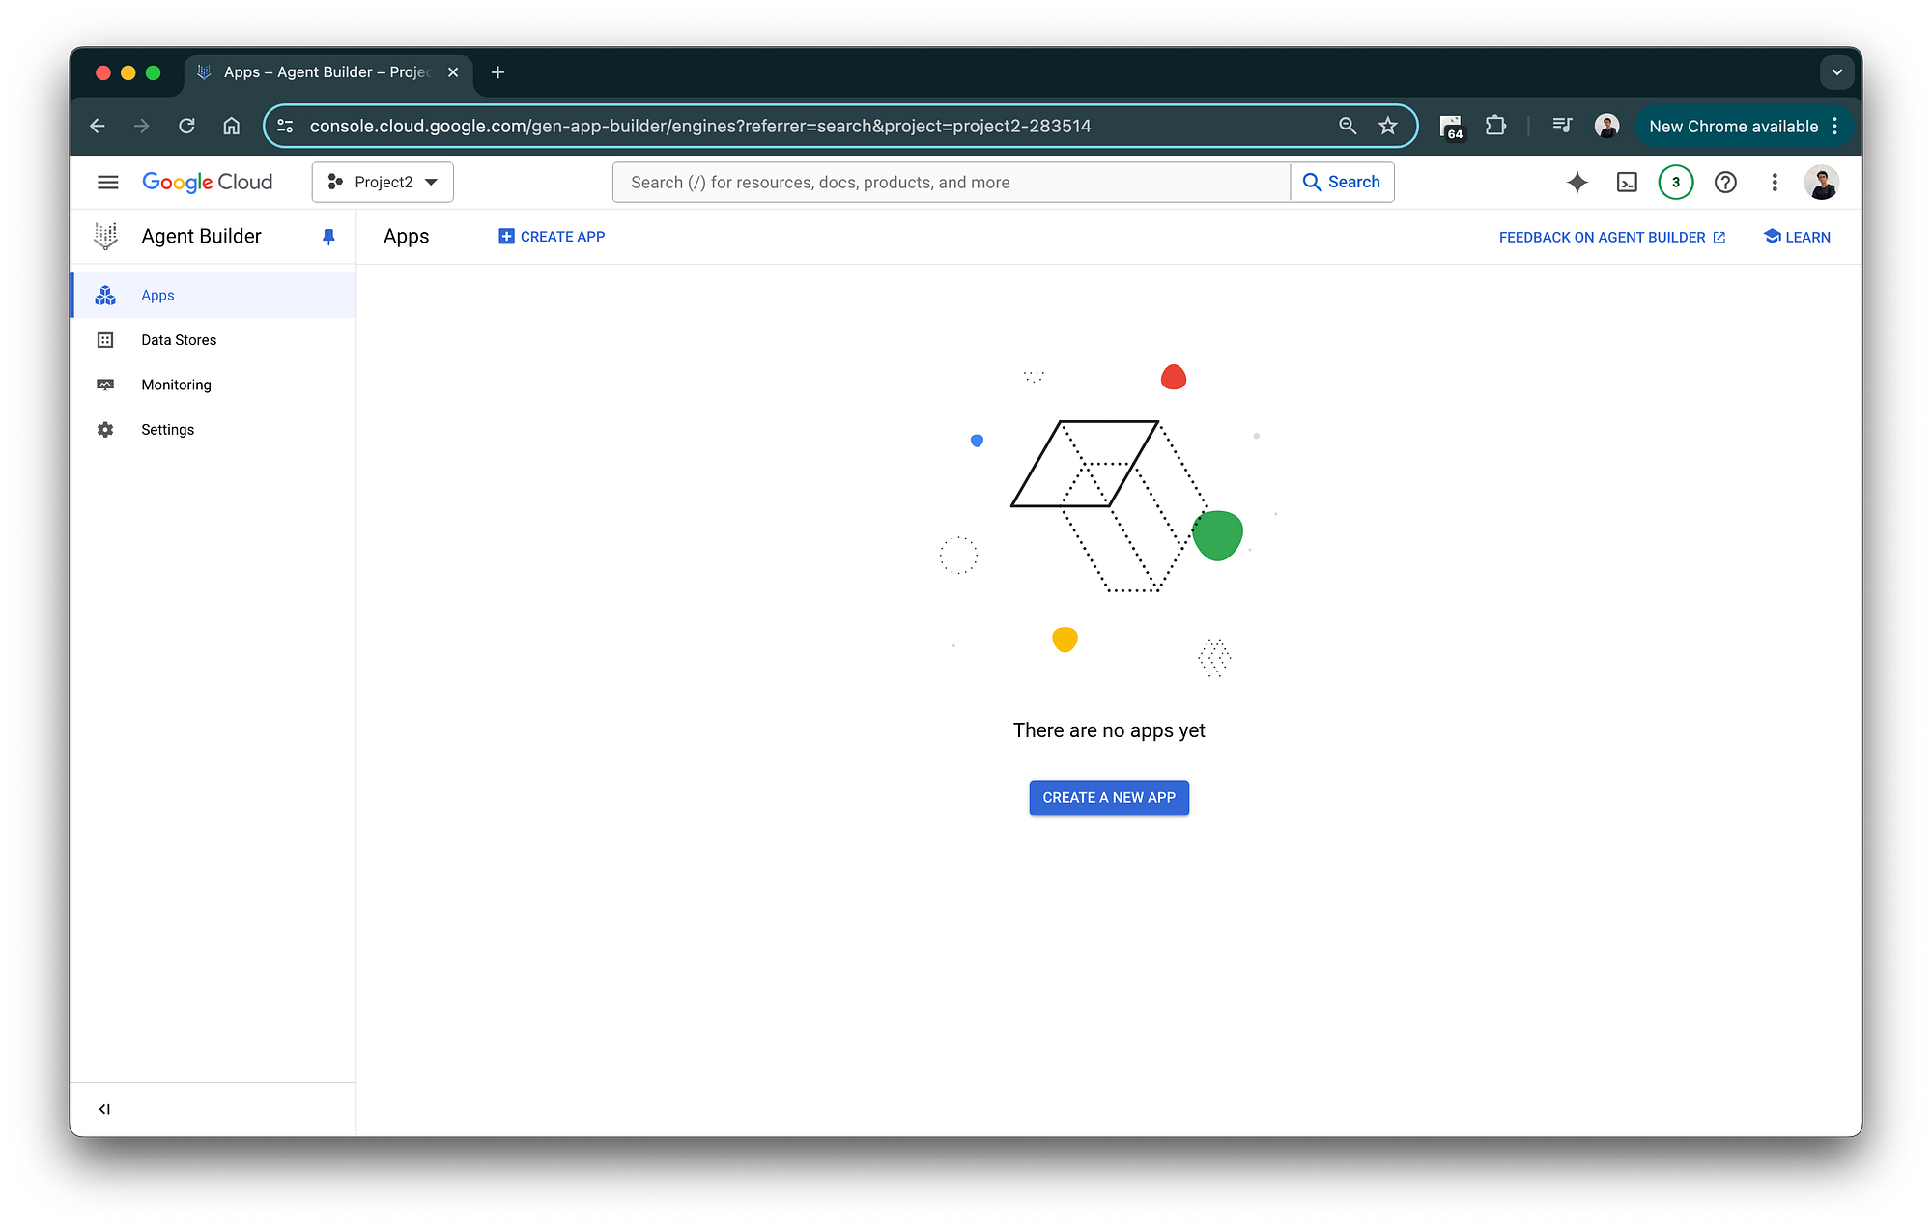This screenshot has width=1932, height=1229.
Task: Unpin Agent Builder with pin icon
Action: [328, 237]
